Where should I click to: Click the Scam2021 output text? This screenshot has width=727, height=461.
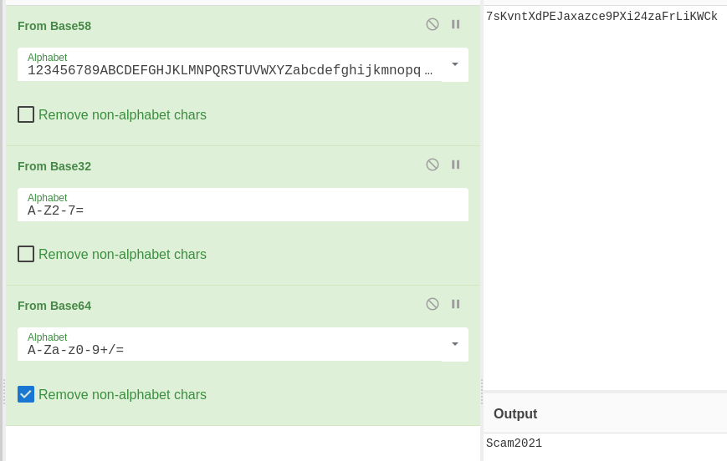point(514,443)
